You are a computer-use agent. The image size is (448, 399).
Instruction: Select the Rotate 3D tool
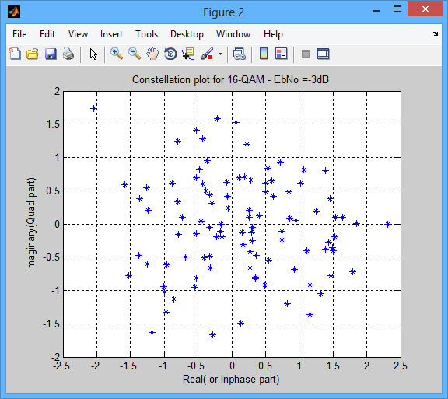tap(170, 54)
